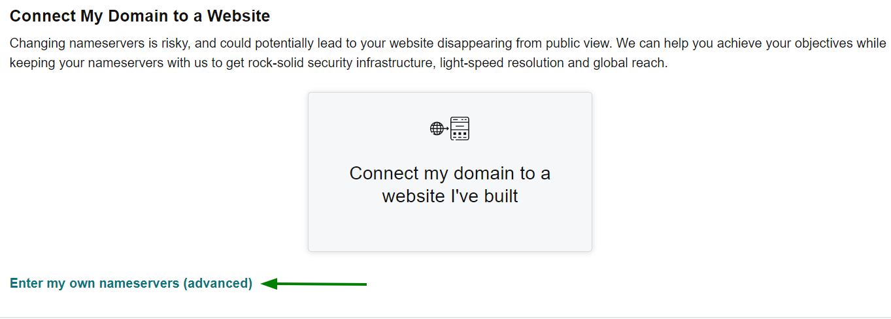This screenshot has width=891, height=319.
Task: Click the green arrow's tail line
Action: click(x=322, y=284)
